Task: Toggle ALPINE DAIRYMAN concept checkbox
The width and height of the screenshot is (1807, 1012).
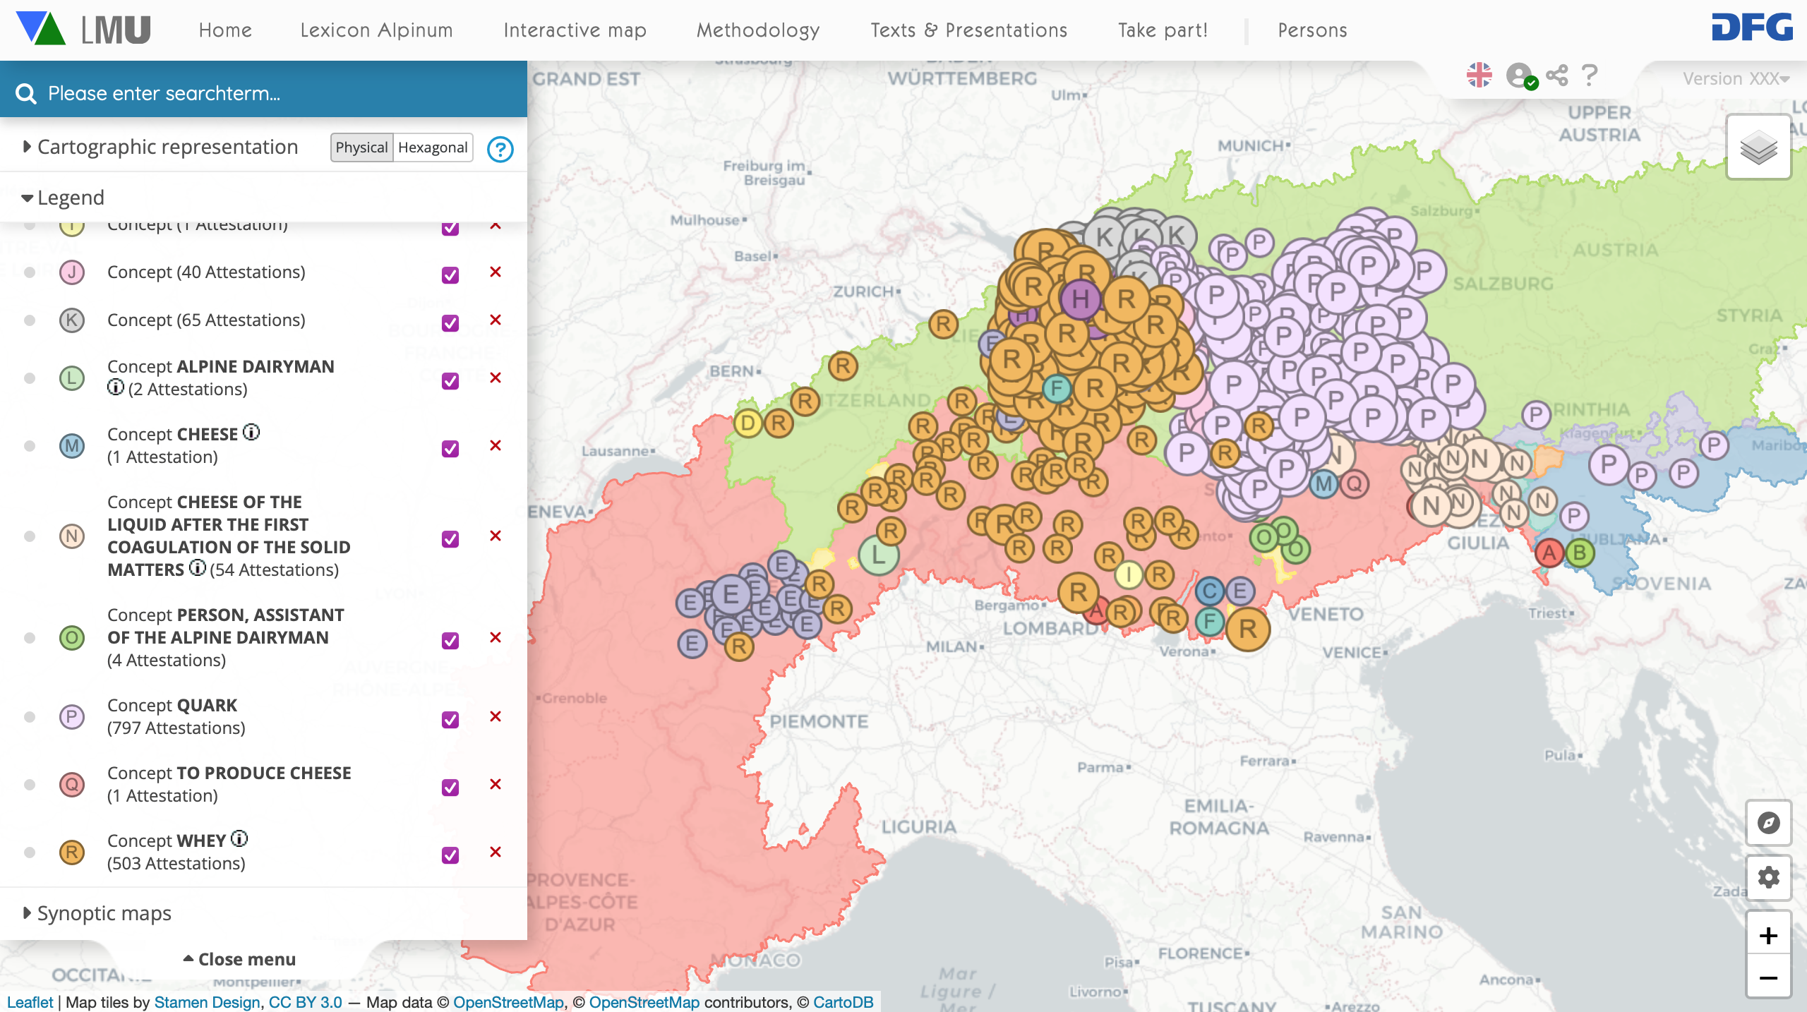Action: click(450, 380)
